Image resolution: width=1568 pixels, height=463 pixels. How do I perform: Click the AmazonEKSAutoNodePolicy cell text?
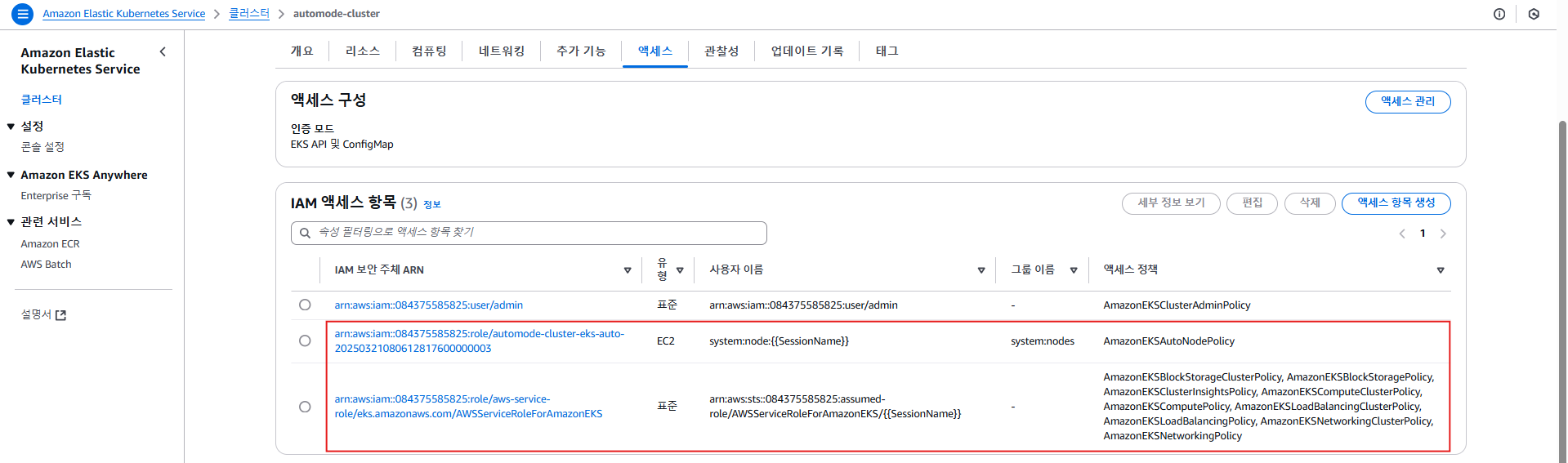coord(1168,341)
